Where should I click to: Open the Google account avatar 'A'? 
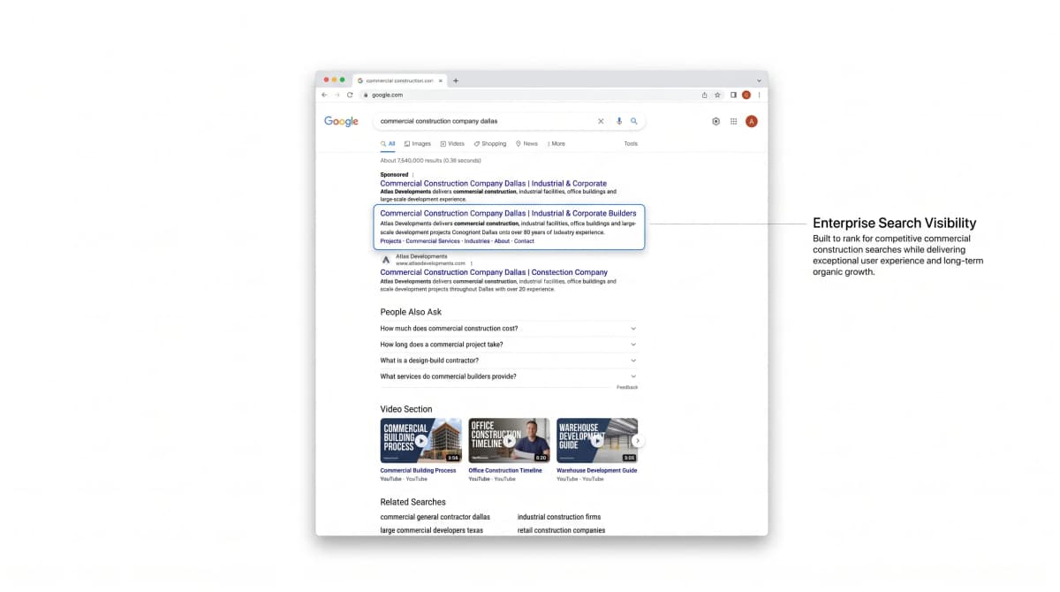click(x=752, y=121)
